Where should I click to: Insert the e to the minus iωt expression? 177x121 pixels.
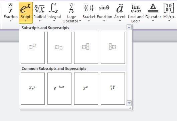pos(59,89)
